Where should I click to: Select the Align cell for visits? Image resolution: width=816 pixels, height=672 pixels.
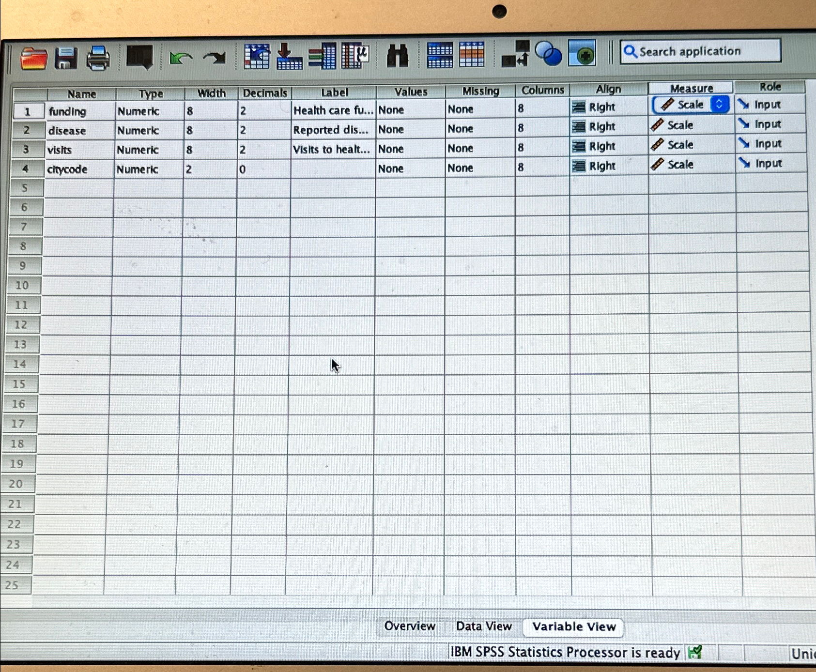tap(609, 146)
